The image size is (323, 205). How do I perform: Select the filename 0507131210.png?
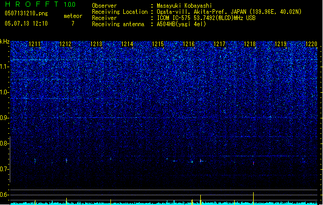[x=26, y=13]
